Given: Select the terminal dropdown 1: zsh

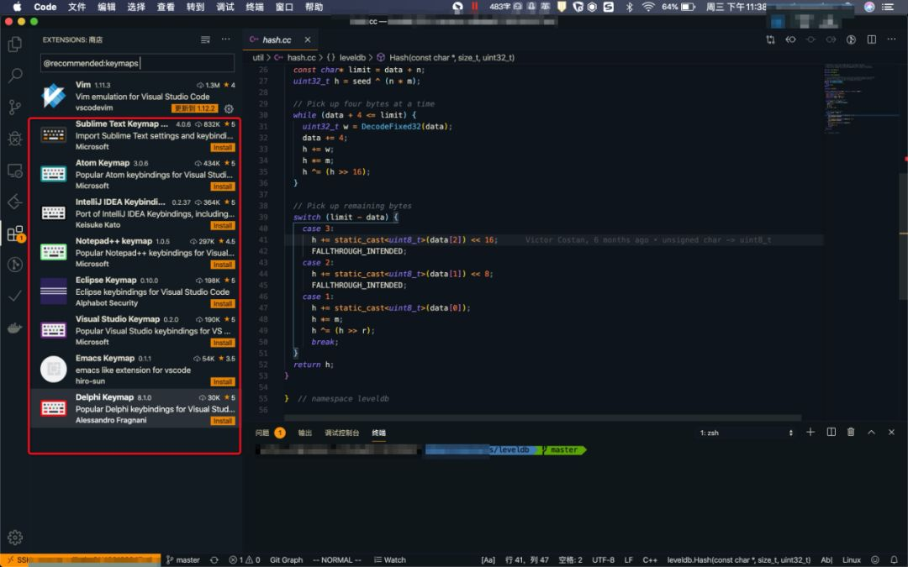Looking at the screenshot, I should pos(746,433).
